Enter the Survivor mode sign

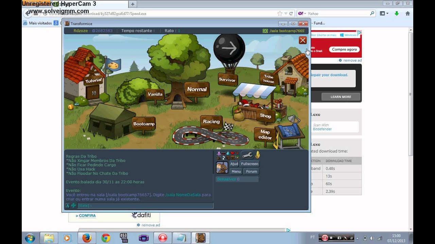click(x=227, y=80)
